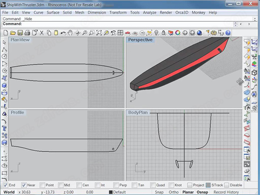Click the Undo arrow icon
The height and width of the screenshot is (195, 260).
point(63,32)
